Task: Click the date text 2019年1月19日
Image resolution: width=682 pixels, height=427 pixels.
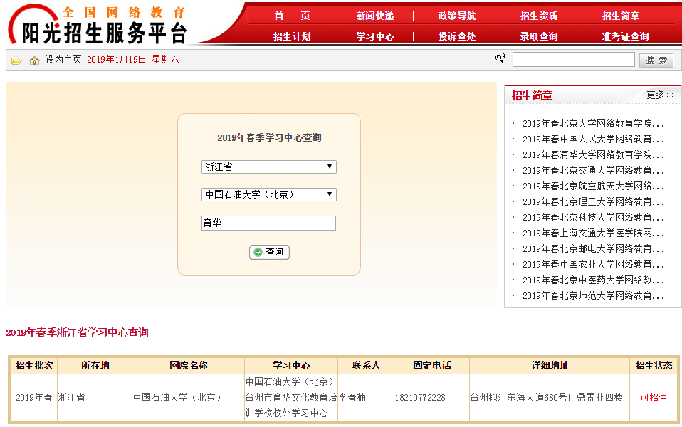Action: [x=116, y=60]
